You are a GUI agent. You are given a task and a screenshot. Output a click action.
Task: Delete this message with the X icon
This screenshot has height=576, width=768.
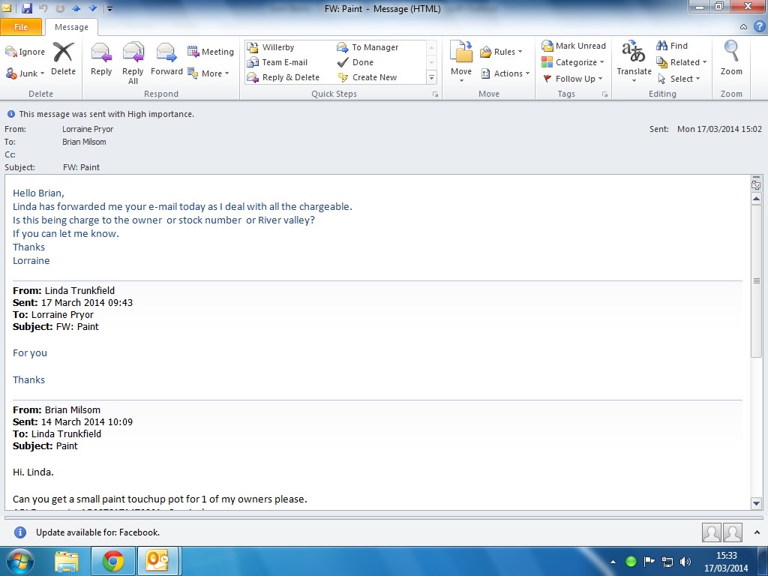coord(63,58)
